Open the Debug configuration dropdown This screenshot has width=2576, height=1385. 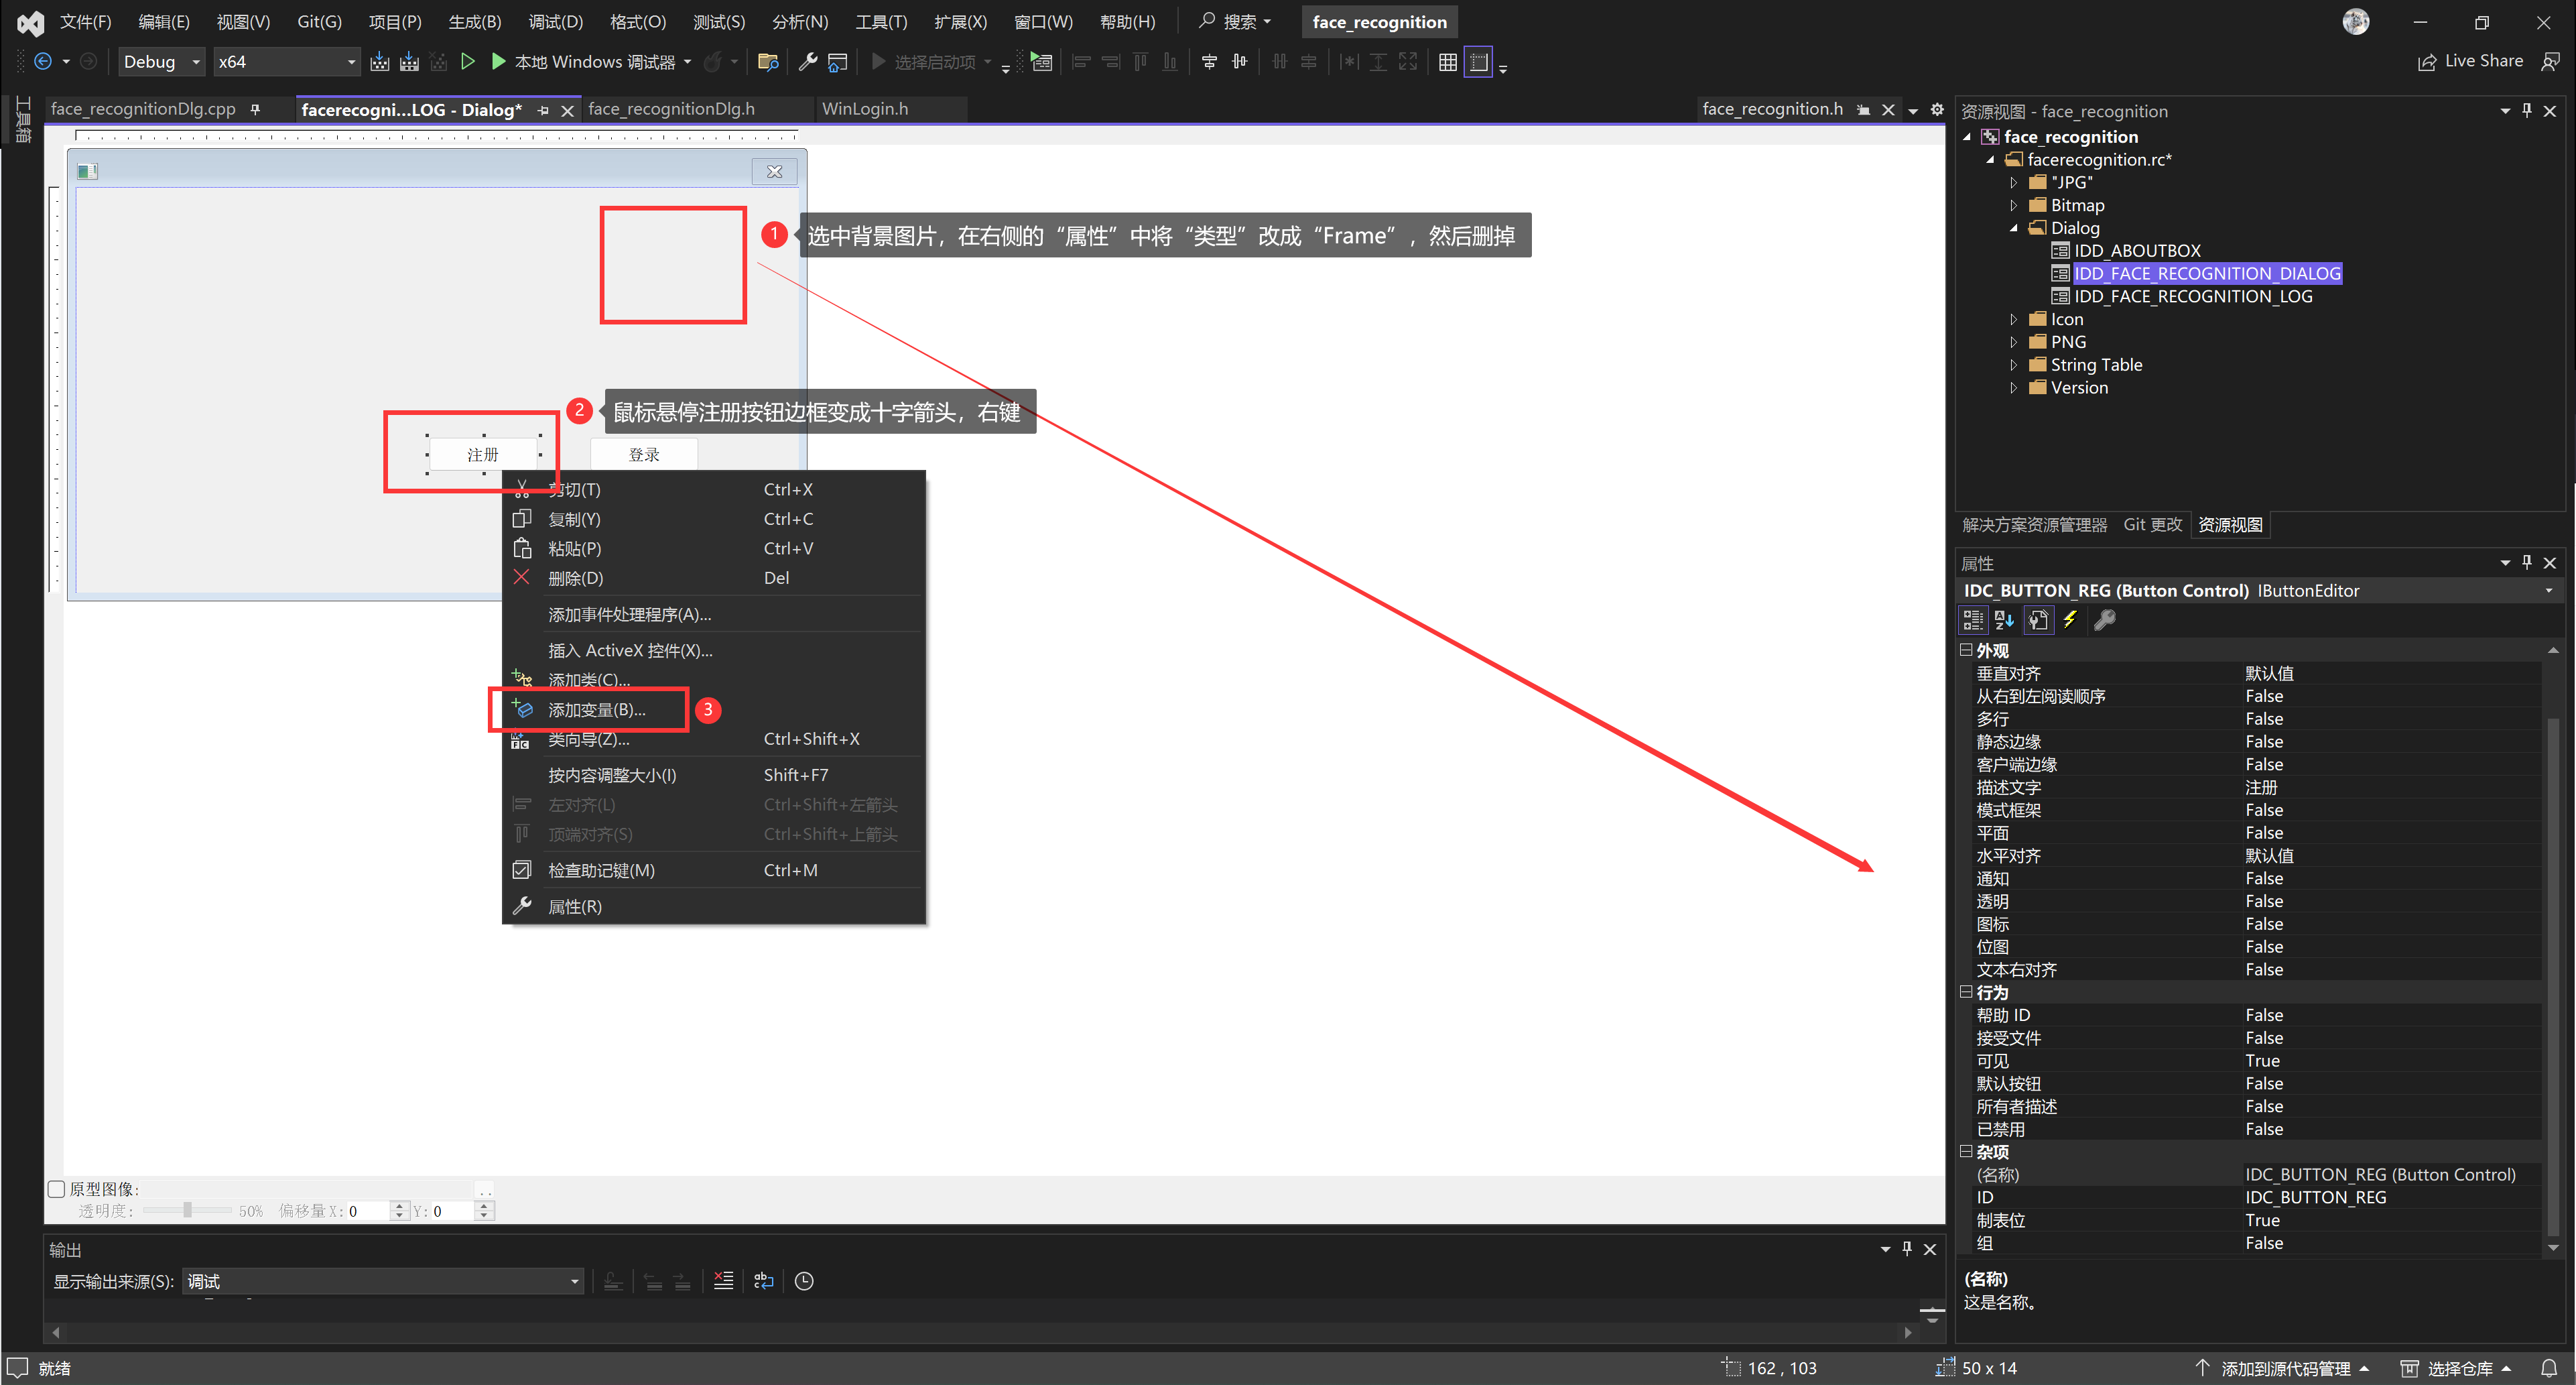(x=161, y=62)
